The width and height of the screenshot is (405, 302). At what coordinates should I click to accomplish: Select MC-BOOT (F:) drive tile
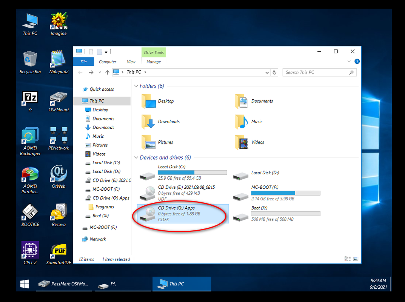(x=276, y=193)
